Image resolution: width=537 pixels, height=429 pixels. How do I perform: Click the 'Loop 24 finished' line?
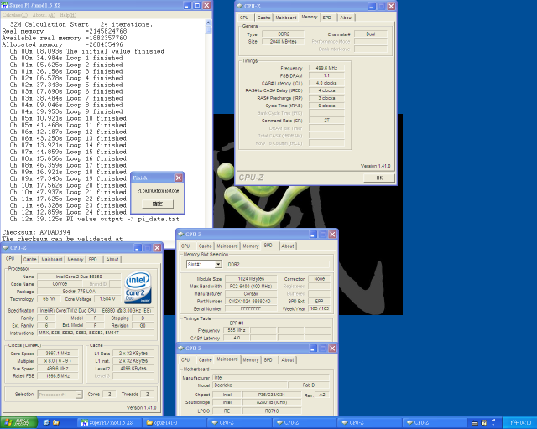68,212
